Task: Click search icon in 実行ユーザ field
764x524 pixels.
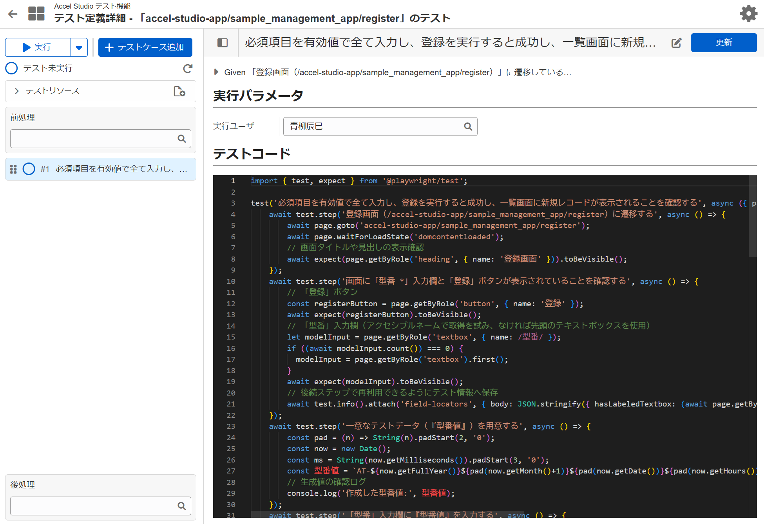Action: click(468, 126)
